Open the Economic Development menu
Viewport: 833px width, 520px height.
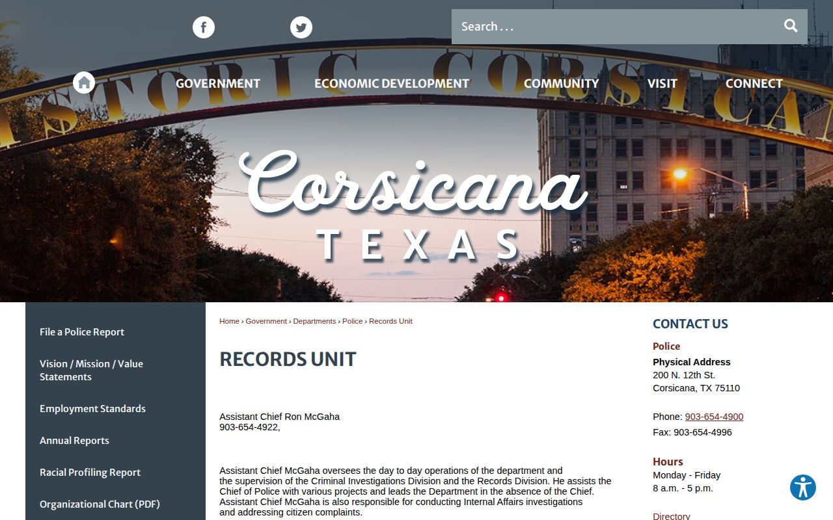[392, 83]
